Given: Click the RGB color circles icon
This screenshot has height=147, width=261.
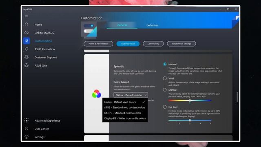Looking at the screenshot, I should tap(96, 94).
